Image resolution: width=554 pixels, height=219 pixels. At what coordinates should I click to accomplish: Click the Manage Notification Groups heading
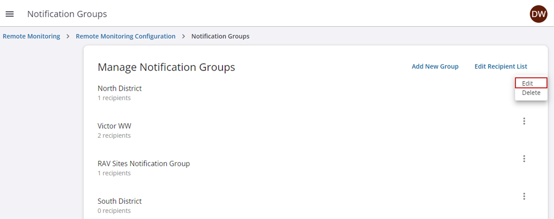[166, 67]
